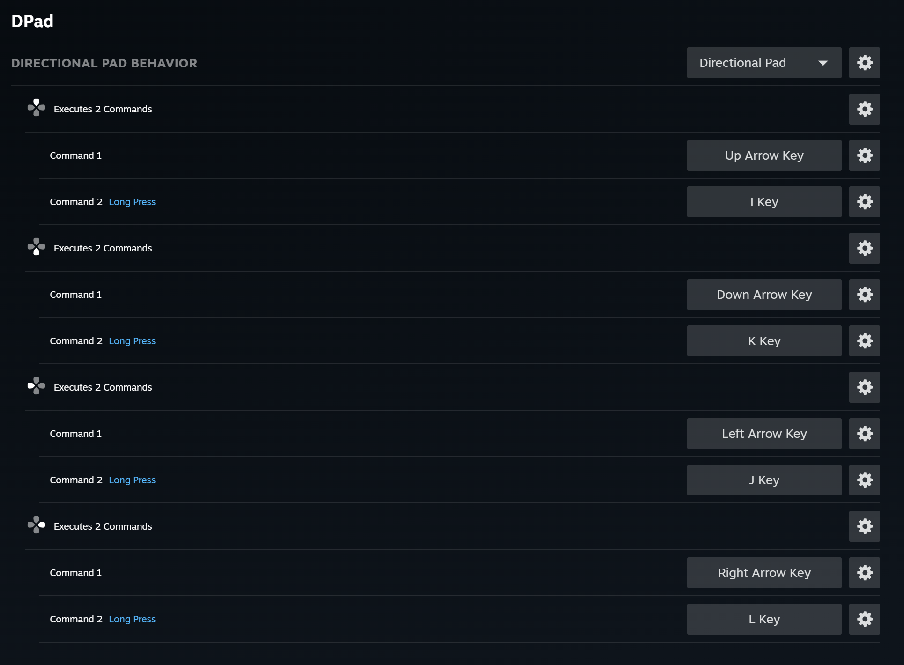Click the DPad down direction icon
This screenshot has height=665, width=904.
pyautogui.click(x=36, y=247)
